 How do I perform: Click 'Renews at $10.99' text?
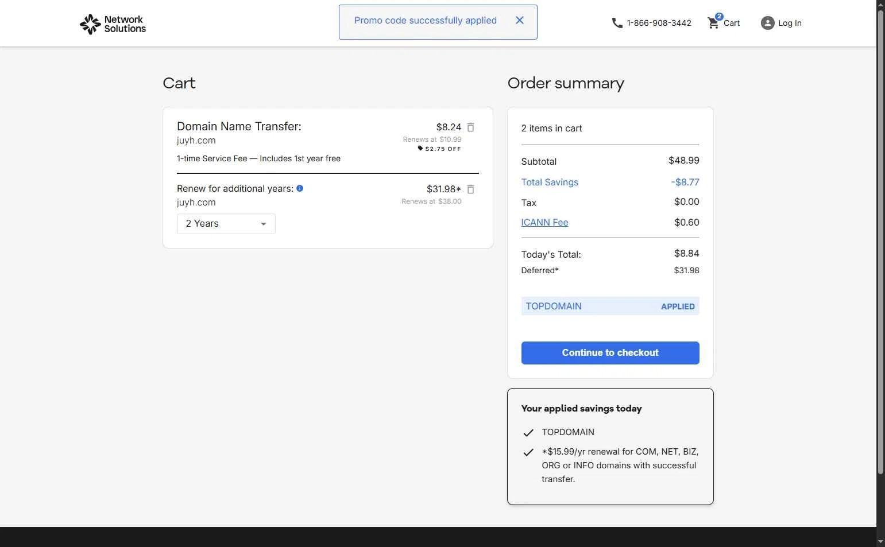[432, 139]
